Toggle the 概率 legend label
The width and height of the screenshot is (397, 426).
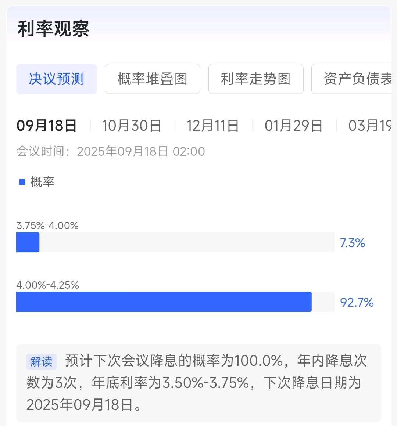click(43, 181)
